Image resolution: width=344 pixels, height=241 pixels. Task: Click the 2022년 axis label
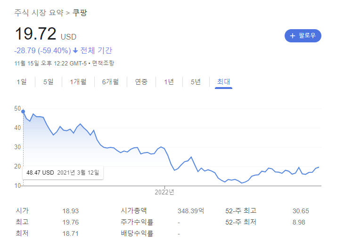(164, 192)
